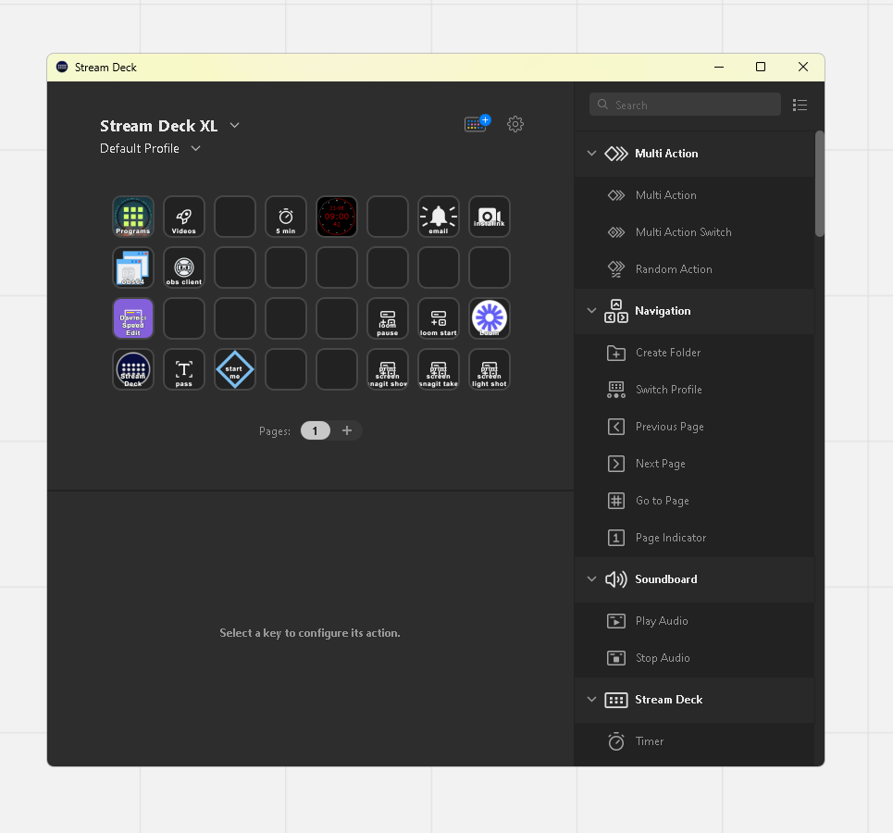Select the Go to Page action
This screenshot has height=833, width=893.
click(x=694, y=501)
